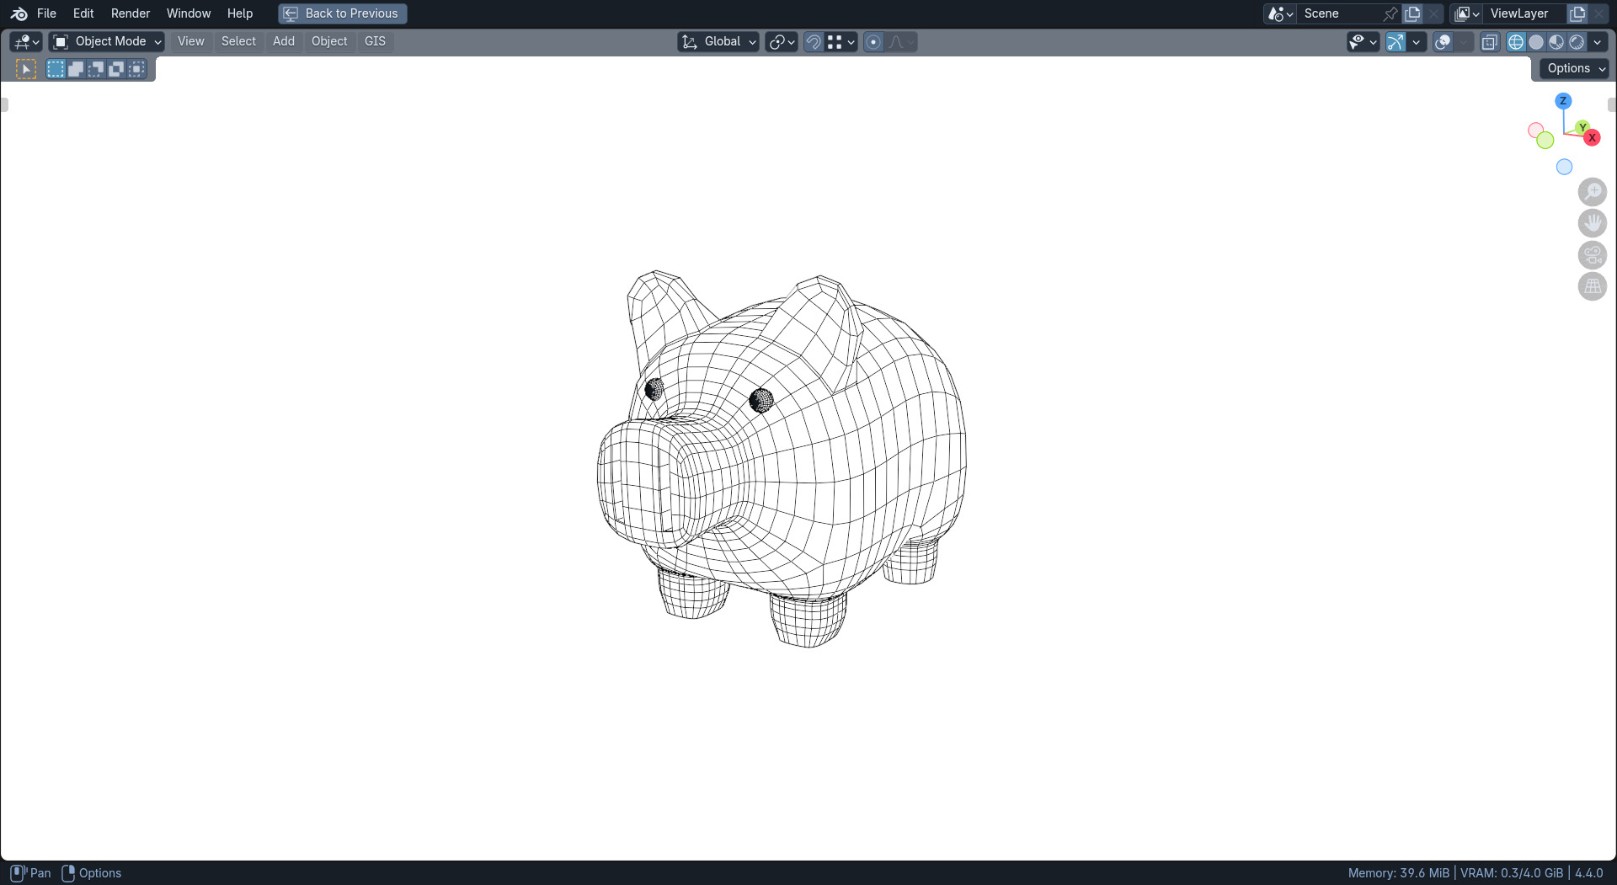Open the File menu
This screenshot has width=1617, height=885.
click(46, 13)
